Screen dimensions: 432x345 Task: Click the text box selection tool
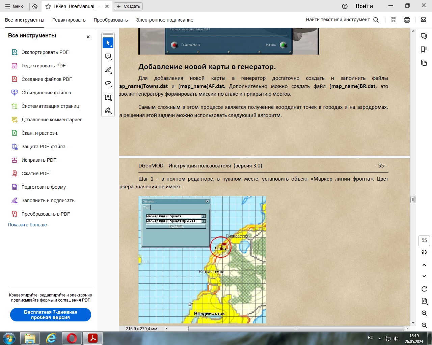(x=108, y=97)
